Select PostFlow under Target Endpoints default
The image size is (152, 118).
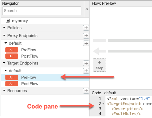click(30, 84)
